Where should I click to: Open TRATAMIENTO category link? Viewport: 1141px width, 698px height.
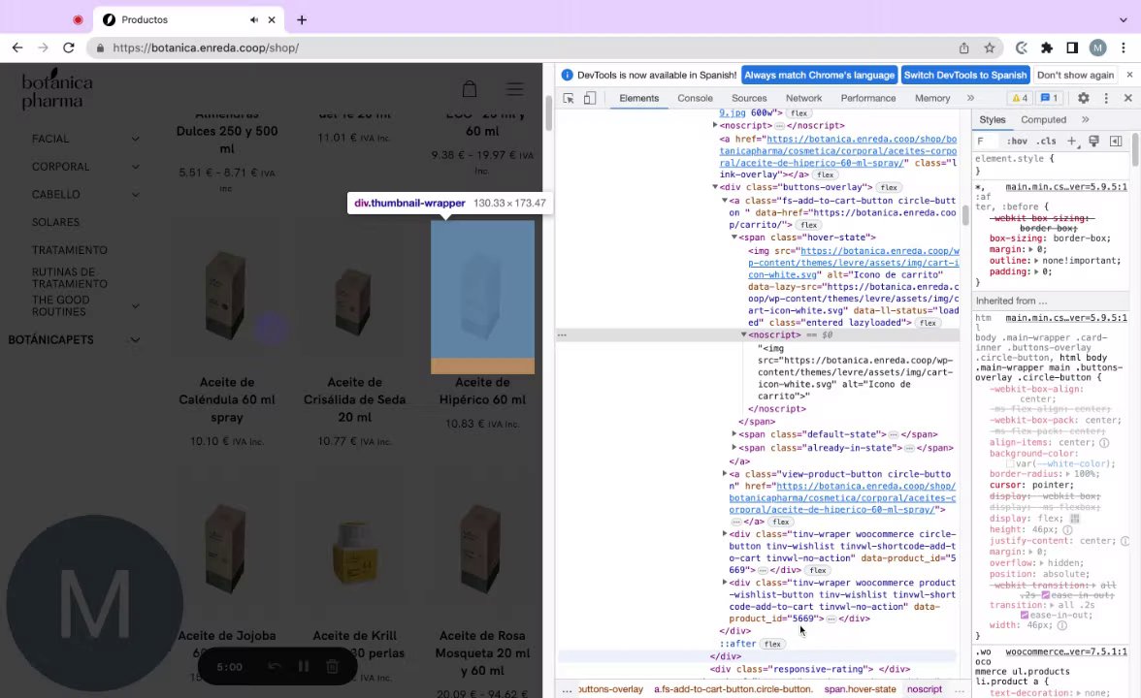(x=70, y=250)
